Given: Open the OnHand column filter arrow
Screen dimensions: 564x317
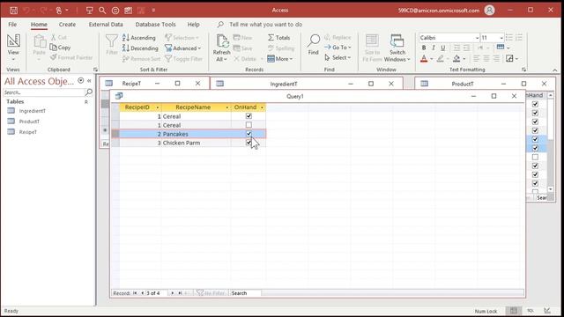Looking at the screenshot, I should 262,107.
